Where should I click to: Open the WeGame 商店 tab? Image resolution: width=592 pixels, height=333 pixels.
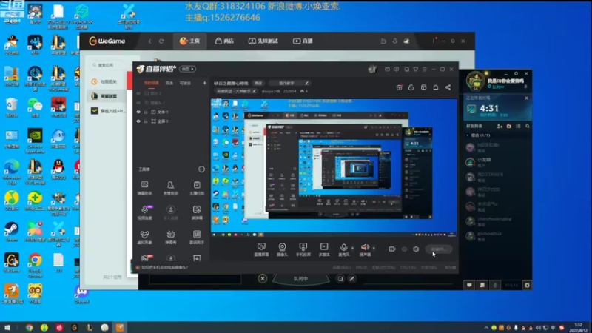[x=225, y=41]
